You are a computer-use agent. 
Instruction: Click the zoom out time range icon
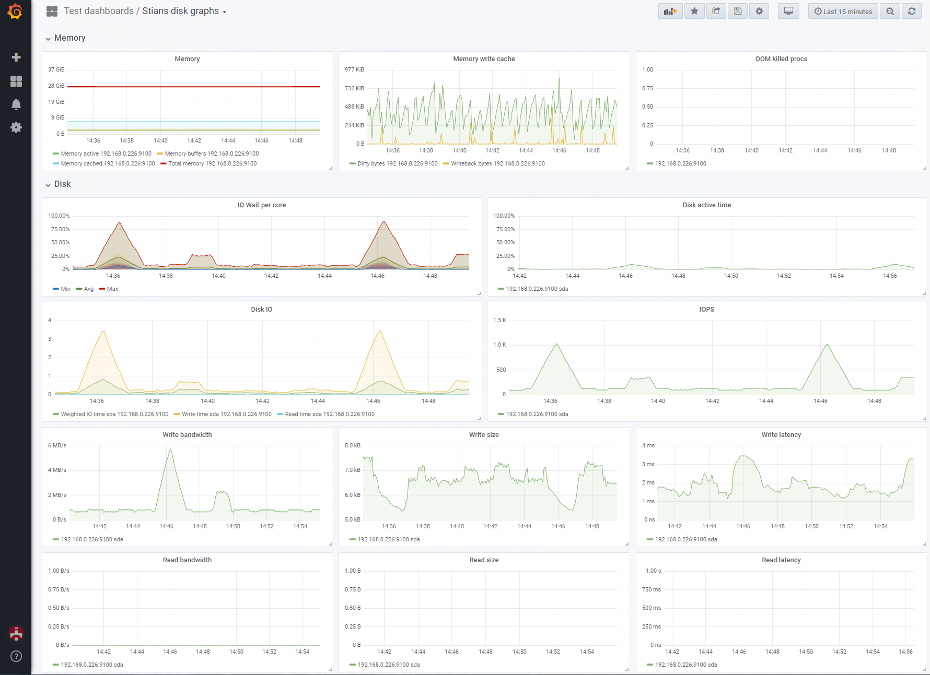click(890, 11)
